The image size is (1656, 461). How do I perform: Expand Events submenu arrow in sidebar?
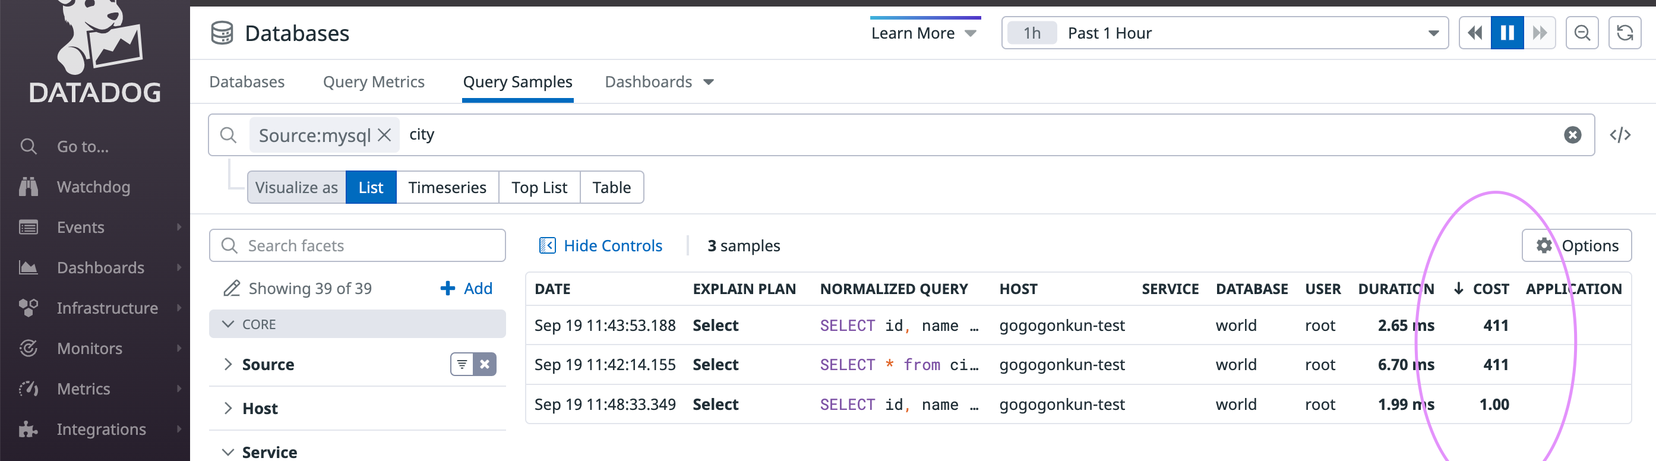179,227
